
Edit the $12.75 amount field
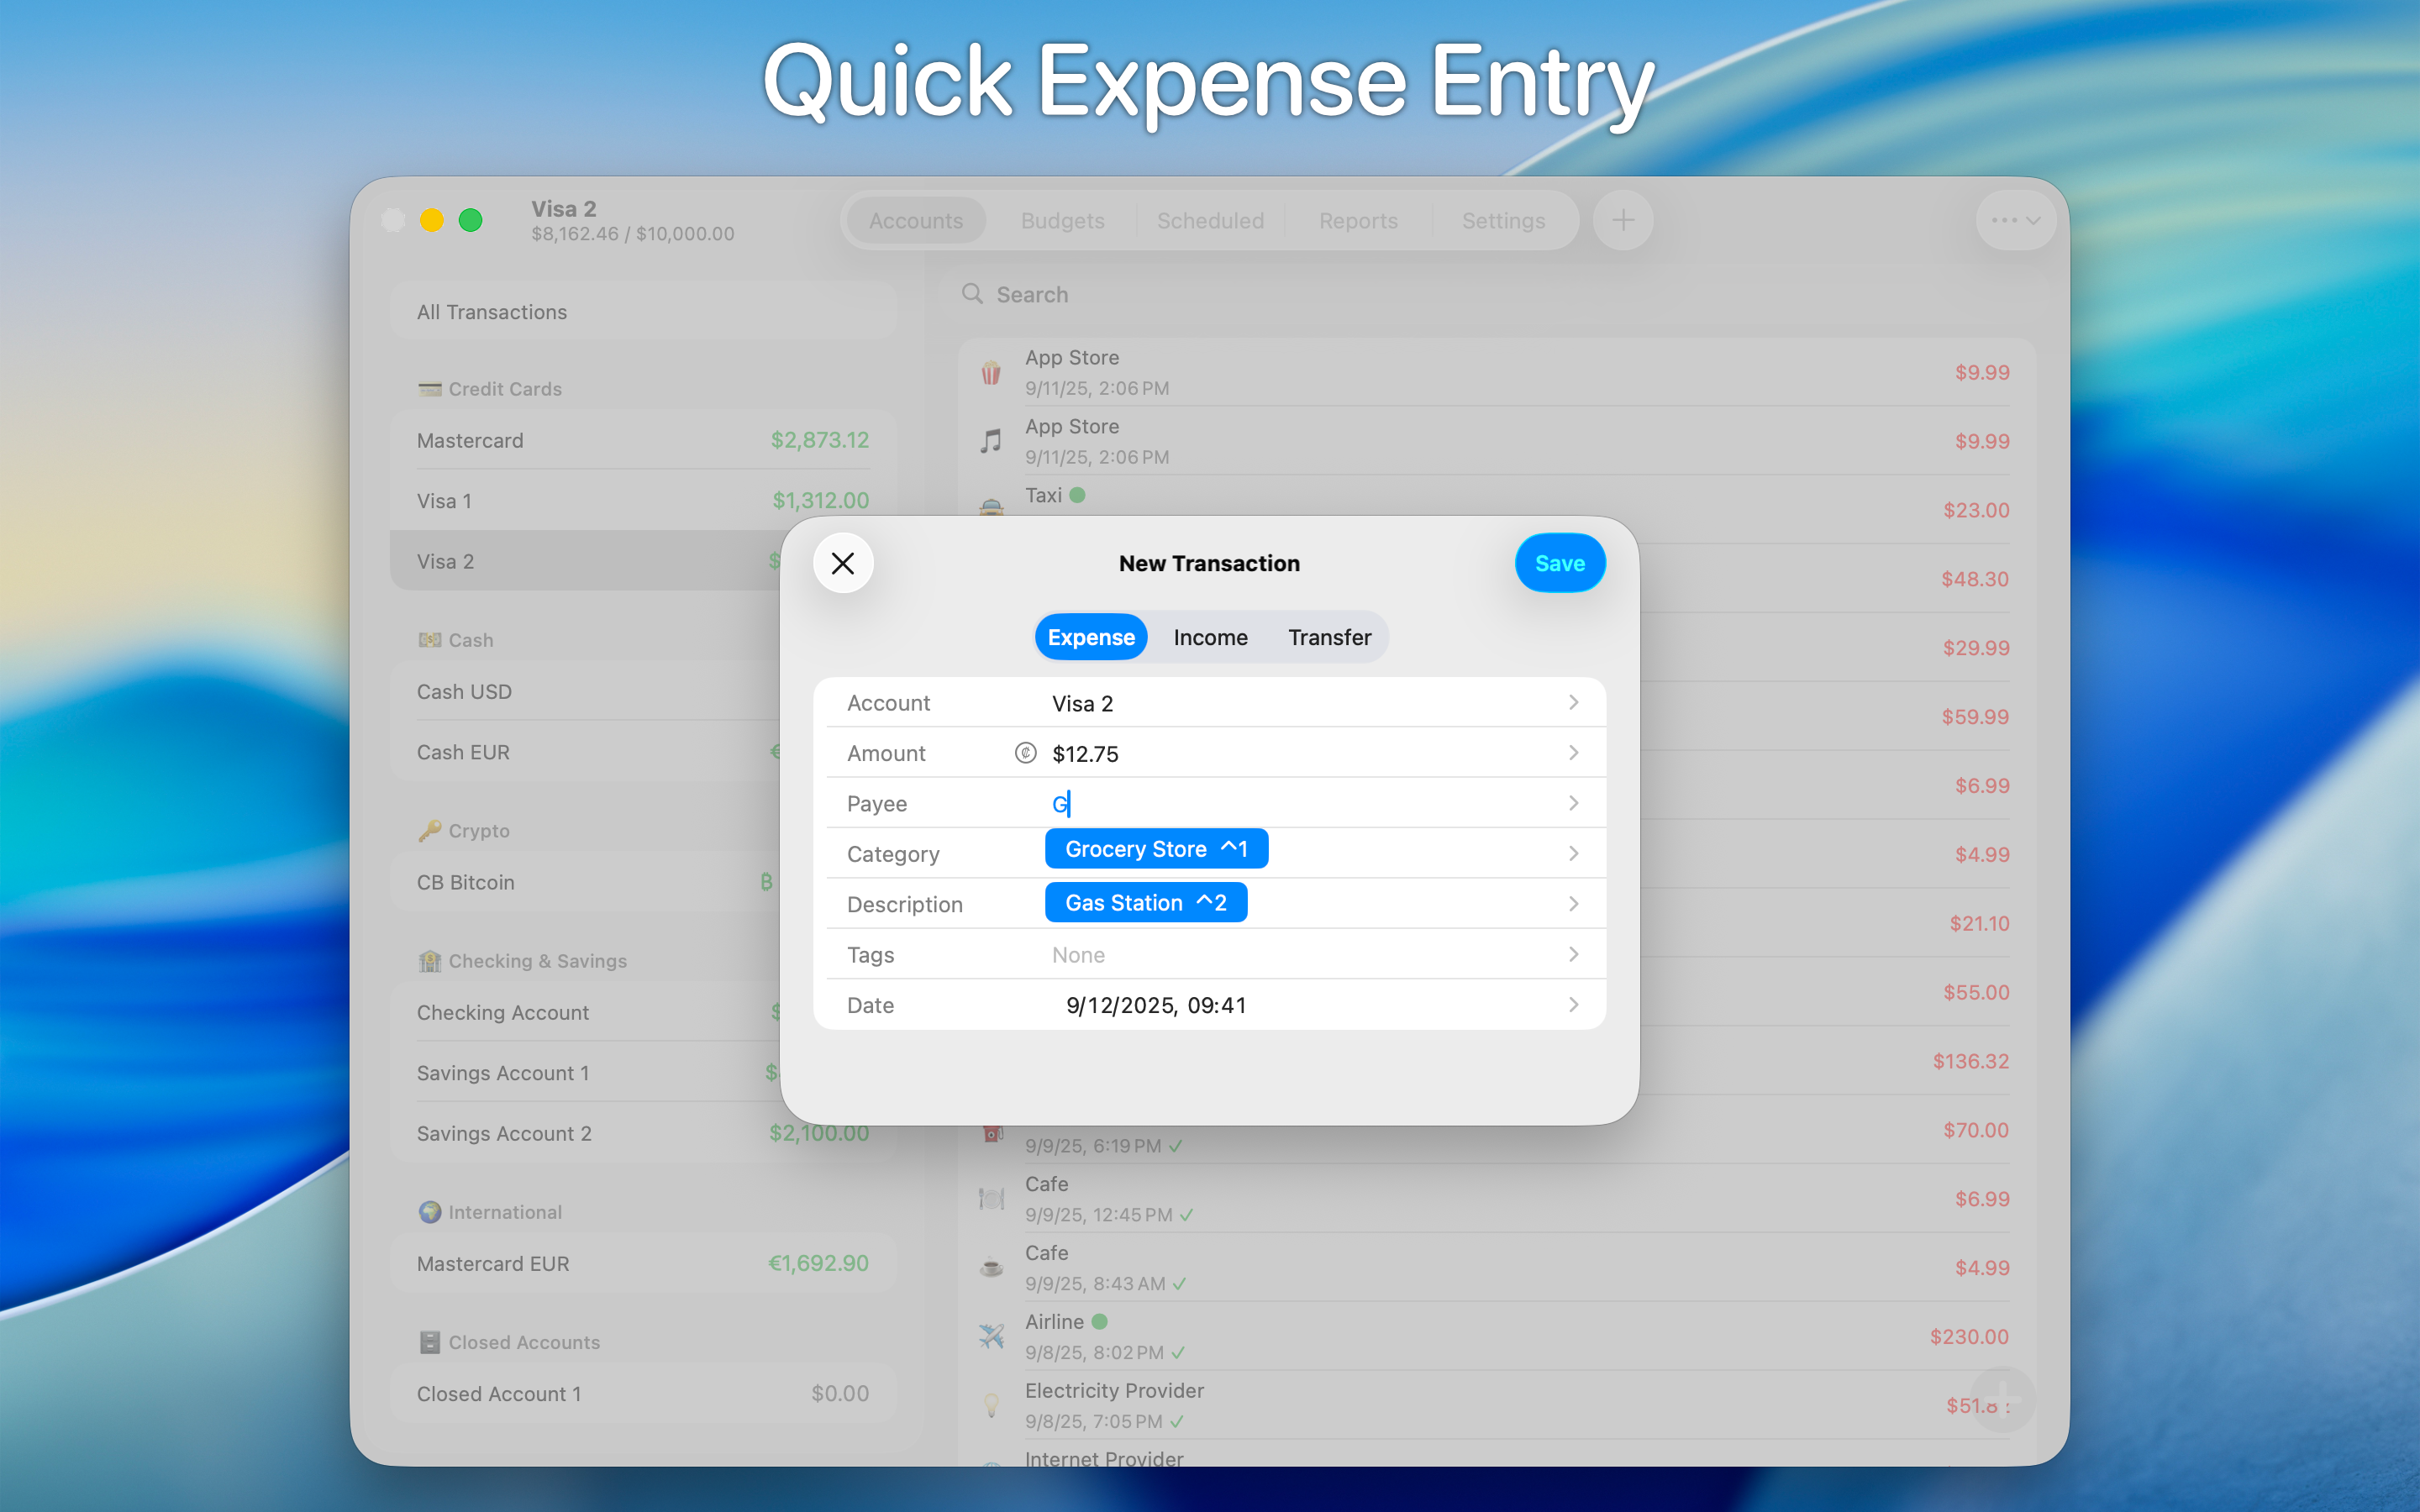point(1085,754)
